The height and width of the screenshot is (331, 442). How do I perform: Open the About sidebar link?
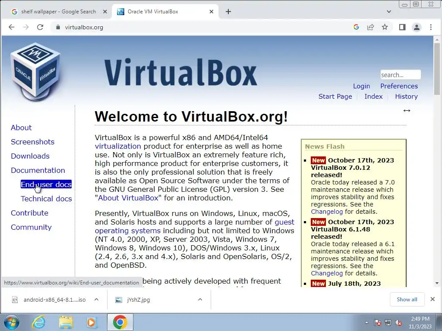click(21, 128)
